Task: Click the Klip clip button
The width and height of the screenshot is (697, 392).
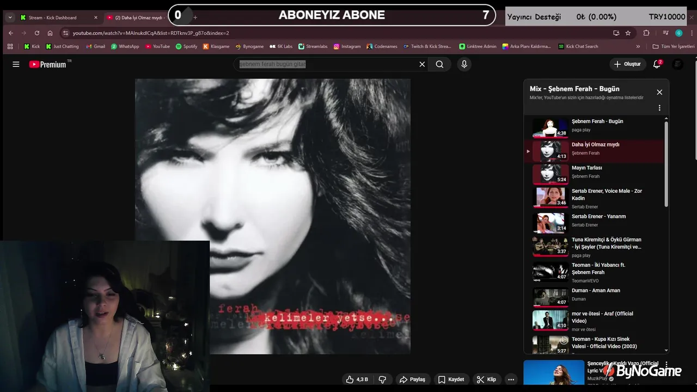Action: [x=486, y=379]
